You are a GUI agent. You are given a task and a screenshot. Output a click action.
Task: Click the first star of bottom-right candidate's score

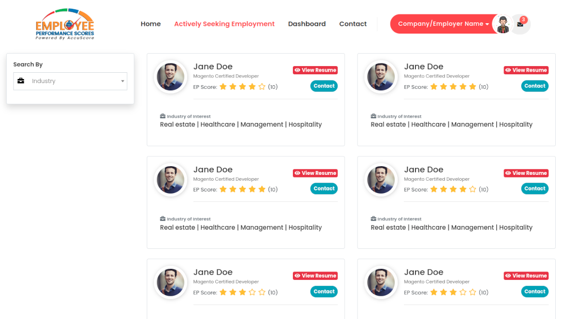[x=433, y=292]
